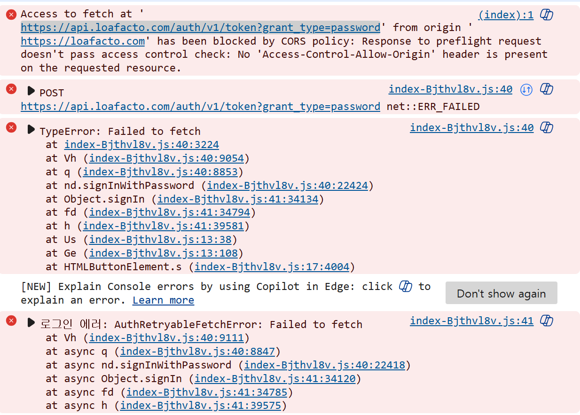The width and height of the screenshot is (580, 415).
Task: Click Copilot icon on 로그인 에러 row
Action: pyautogui.click(x=546, y=321)
